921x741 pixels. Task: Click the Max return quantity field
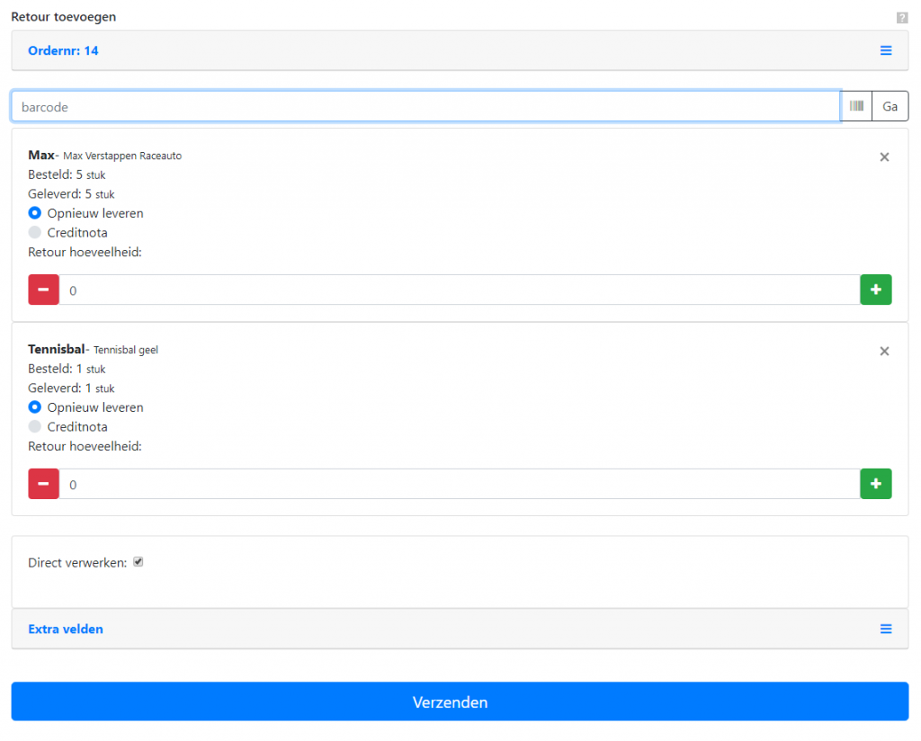460,290
